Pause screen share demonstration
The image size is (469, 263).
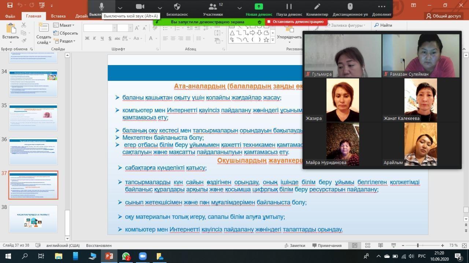coord(289,7)
